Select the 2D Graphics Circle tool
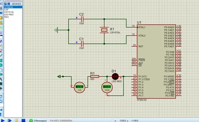Image resolution: width=199 pixels, height=122 pixels. pyautogui.click(x=1, y=65)
